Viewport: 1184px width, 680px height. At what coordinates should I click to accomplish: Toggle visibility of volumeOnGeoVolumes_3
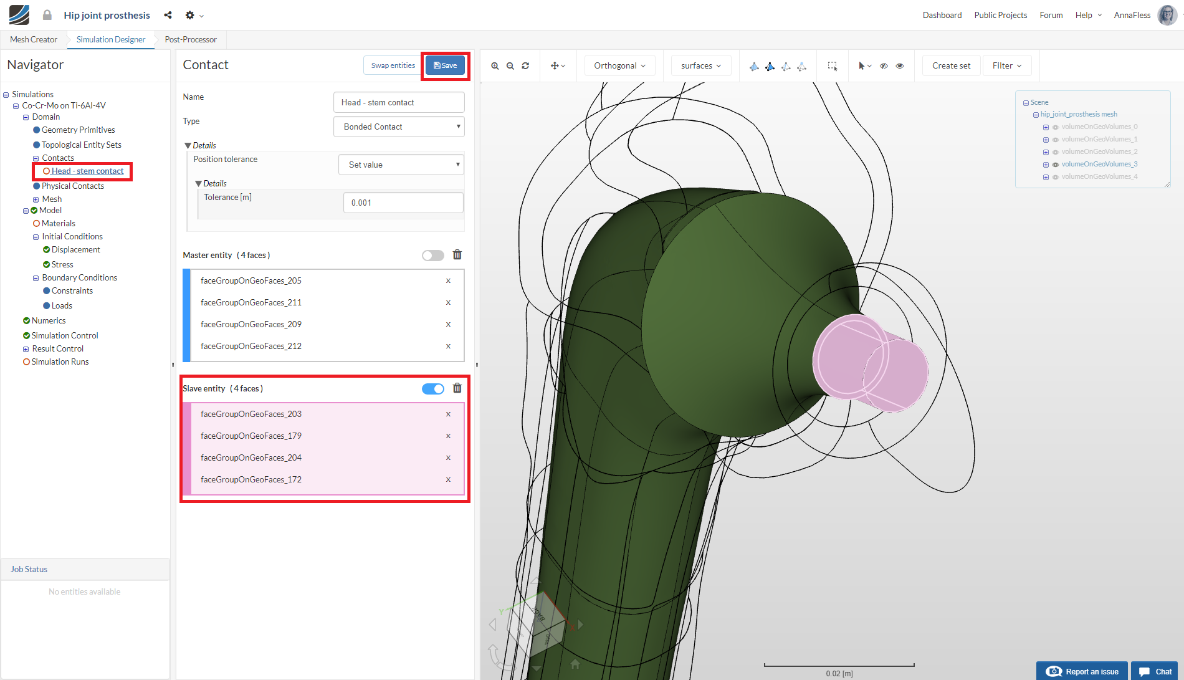coord(1056,165)
